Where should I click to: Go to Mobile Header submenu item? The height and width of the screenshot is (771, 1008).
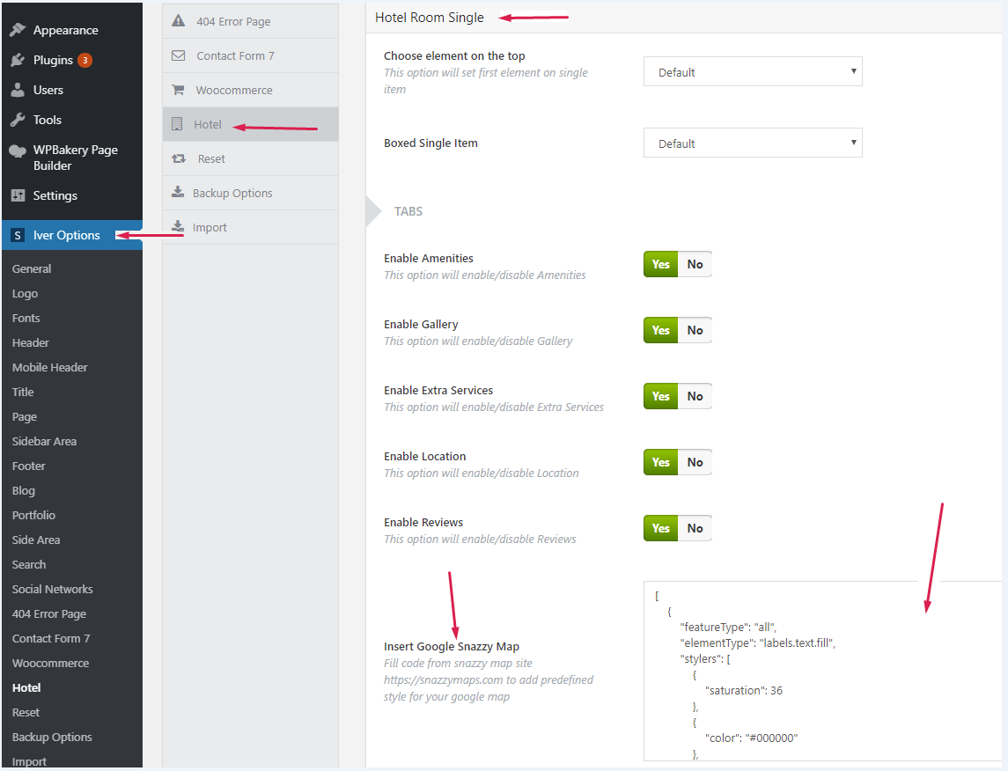pyautogui.click(x=49, y=368)
